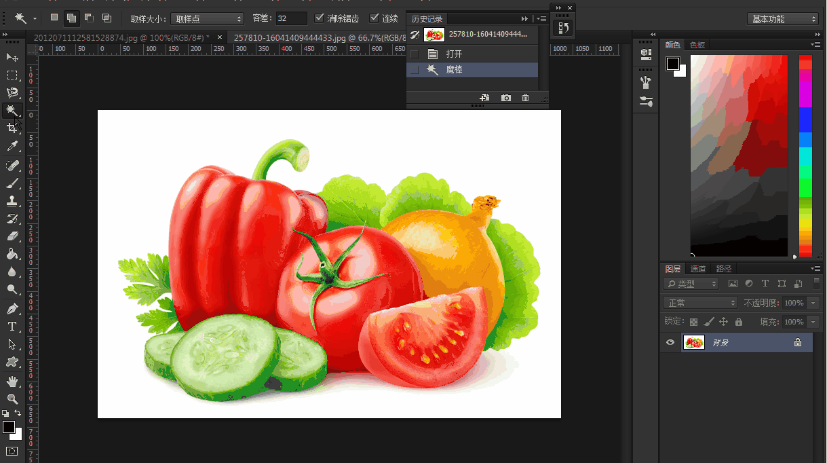Select the Pen tool
Screen dimensions: 827x463
pos(12,308)
